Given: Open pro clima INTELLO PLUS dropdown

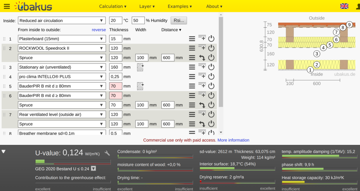Looking at the screenshot, I should point(62,76).
